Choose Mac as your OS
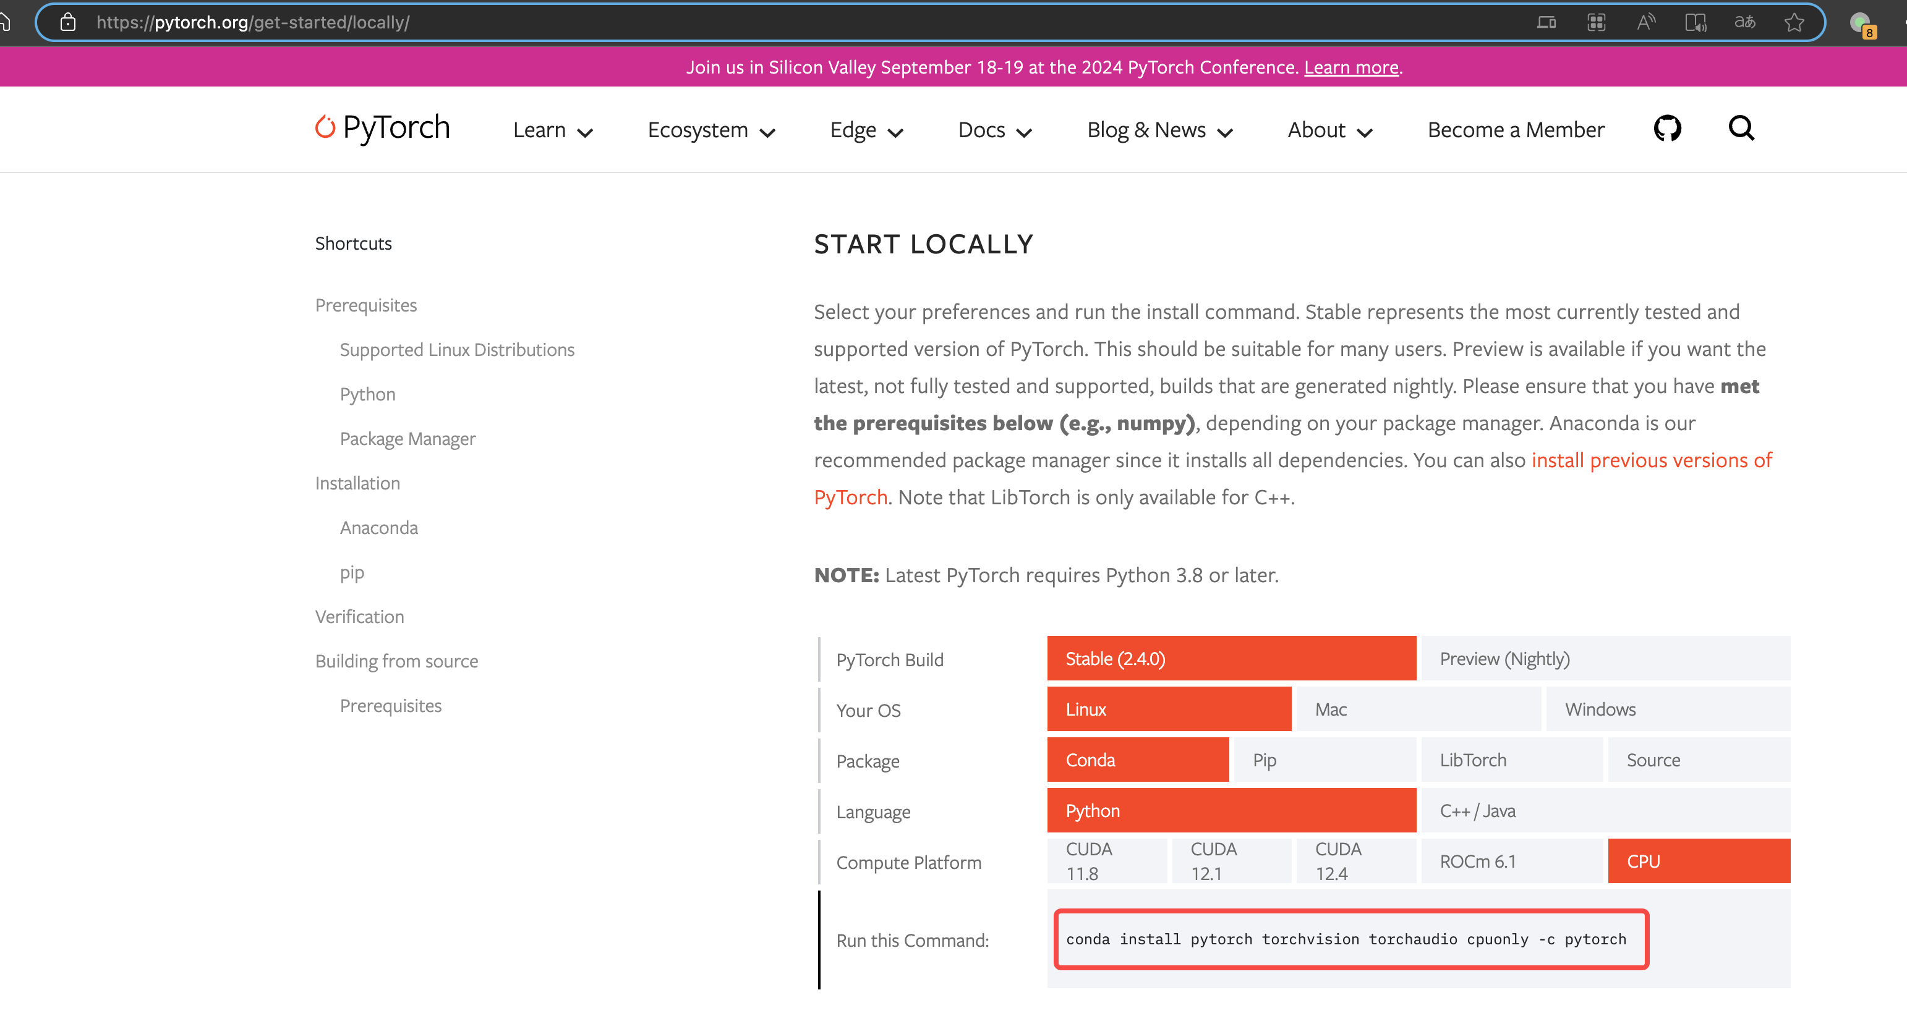Viewport: 1907px width, 1016px height. [x=1419, y=709]
